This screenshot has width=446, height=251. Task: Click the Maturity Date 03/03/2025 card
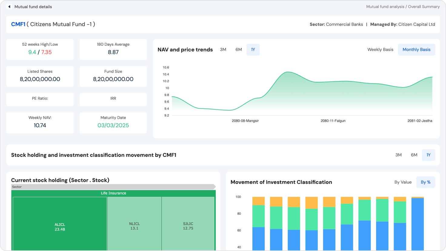113,122
